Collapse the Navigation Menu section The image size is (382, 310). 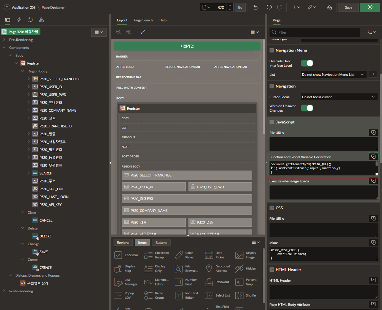[x=272, y=50]
